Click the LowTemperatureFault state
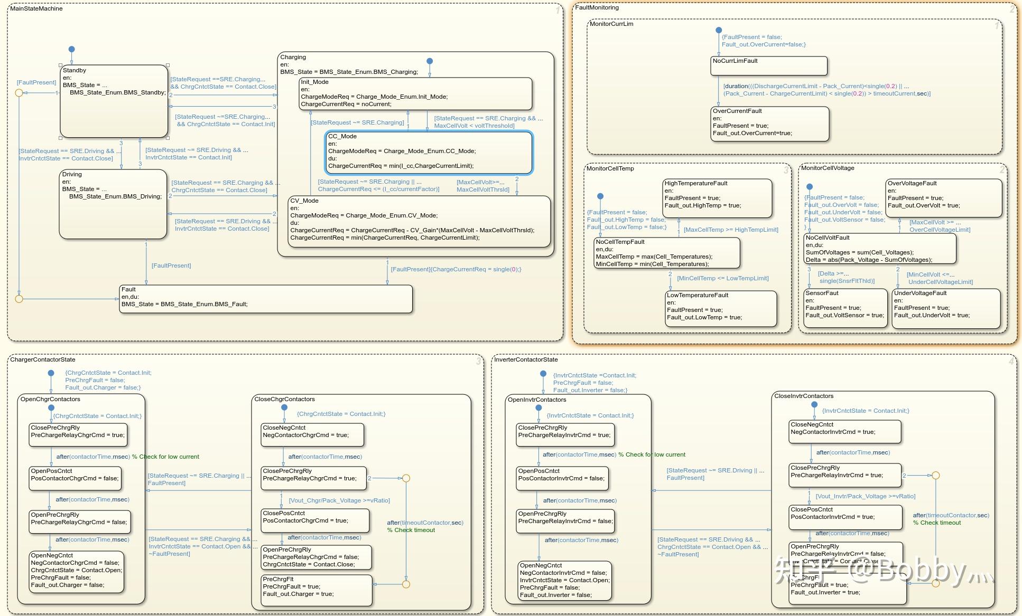Viewport: 1022px width, 616px height. click(721, 309)
